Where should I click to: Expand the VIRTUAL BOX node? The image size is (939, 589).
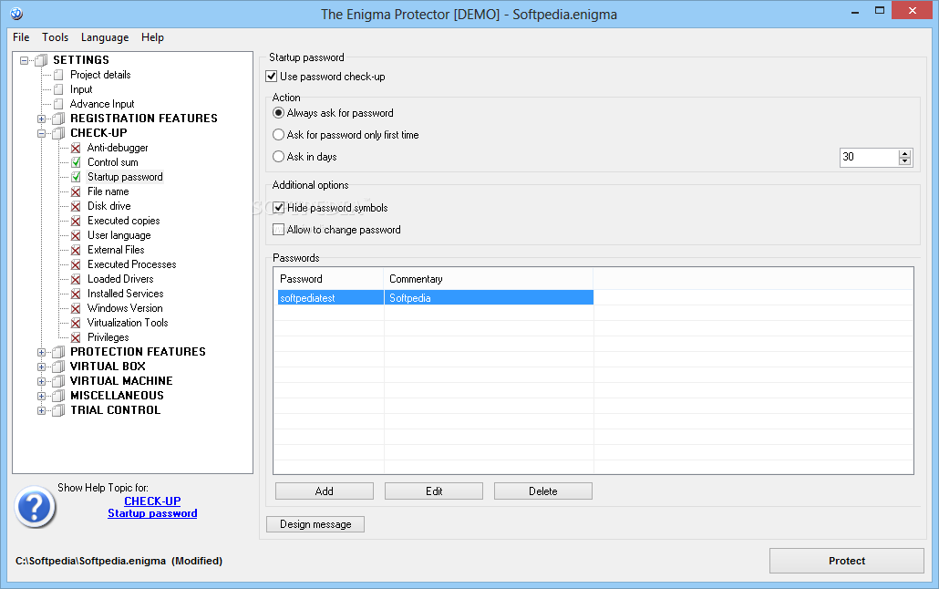41,367
